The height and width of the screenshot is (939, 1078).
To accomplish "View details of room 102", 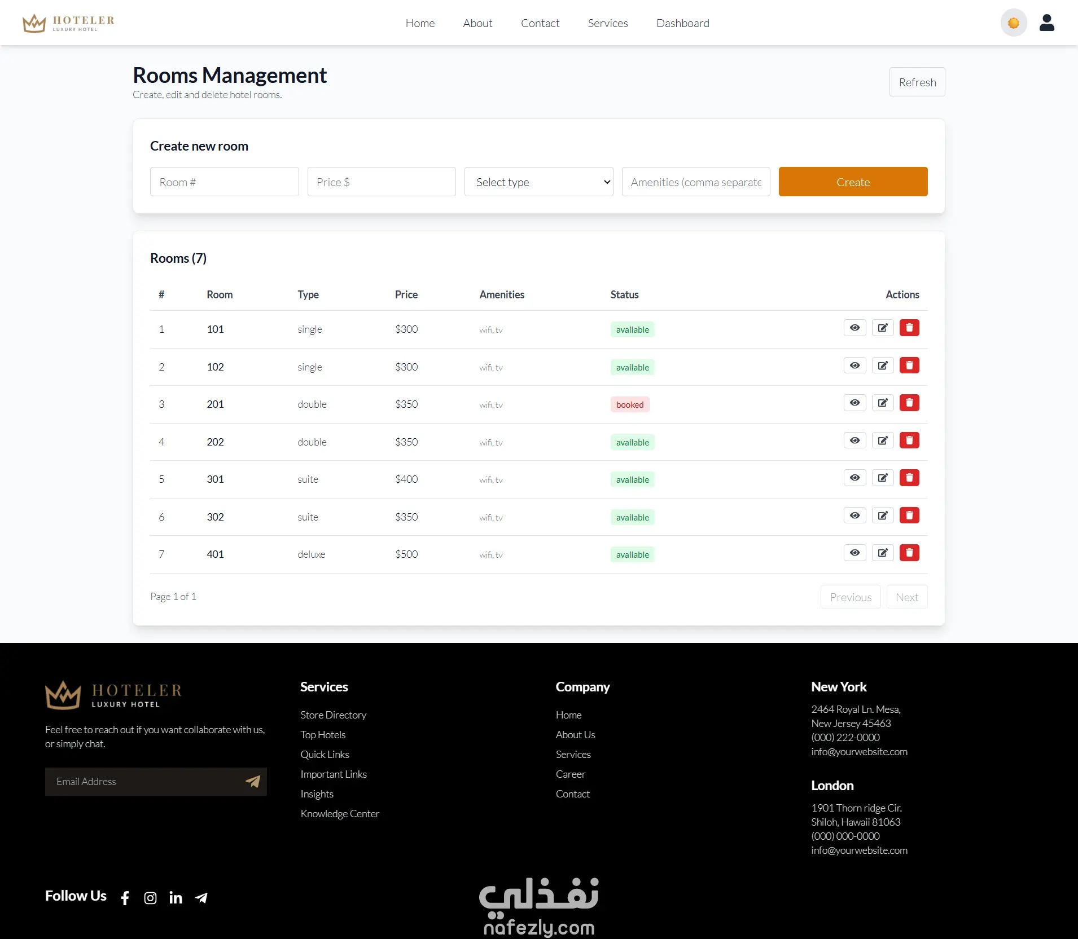I will point(854,365).
